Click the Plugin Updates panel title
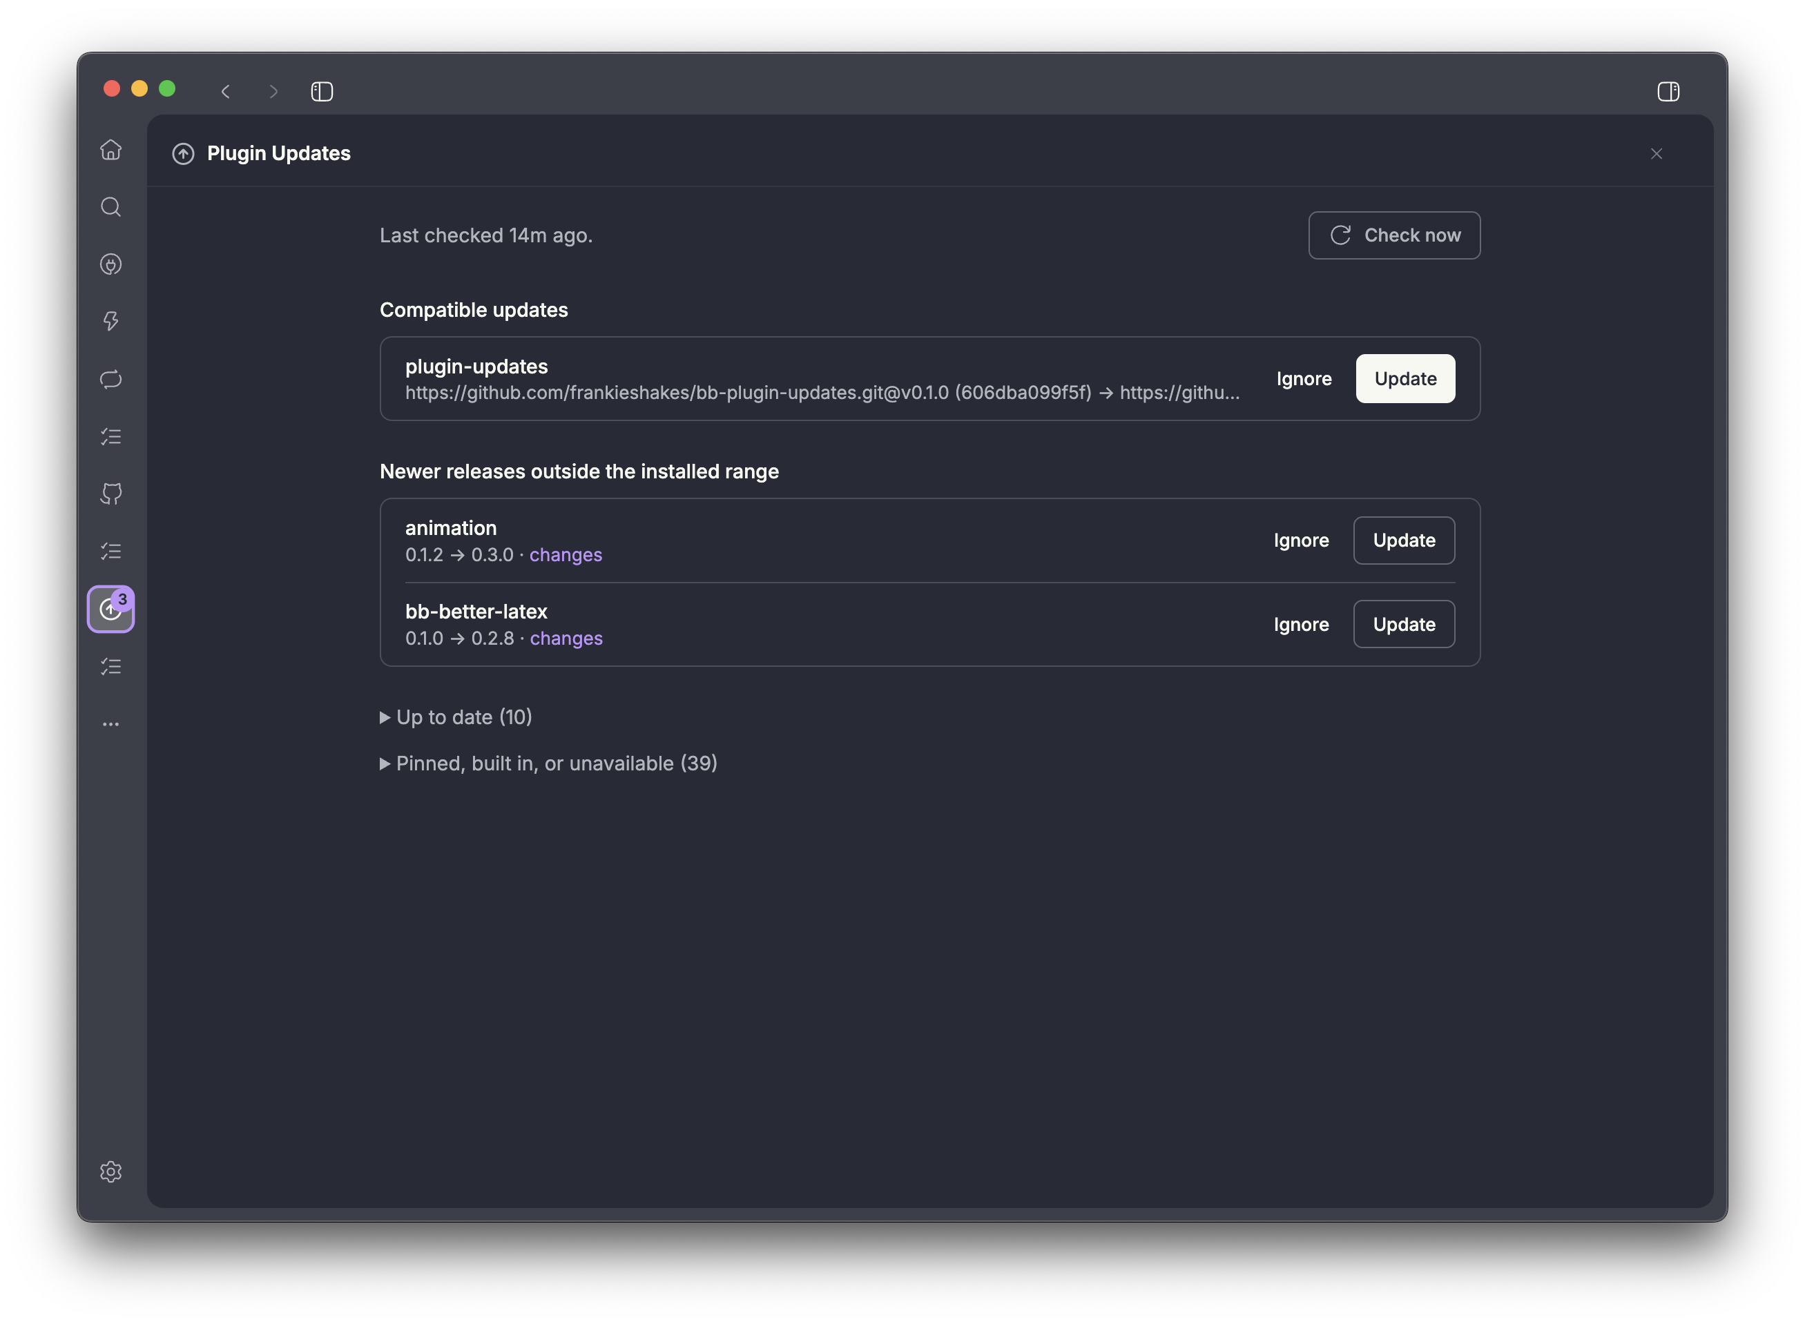Image resolution: width=1805 pixels, height=1324 pixels. (279, 154)
